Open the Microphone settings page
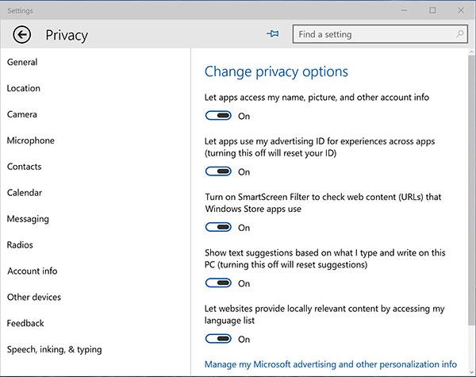Screen dimensions: 476x377 click(31, 140)
